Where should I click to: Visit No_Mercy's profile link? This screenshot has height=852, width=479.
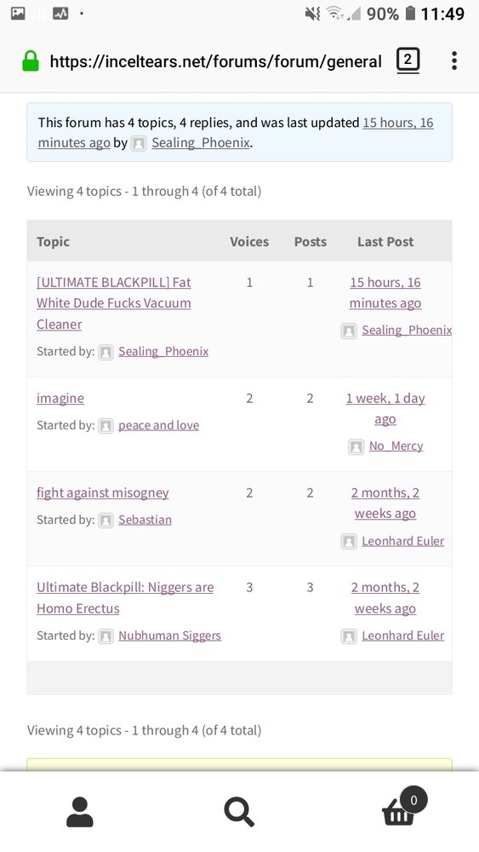[x=396, y=446]
